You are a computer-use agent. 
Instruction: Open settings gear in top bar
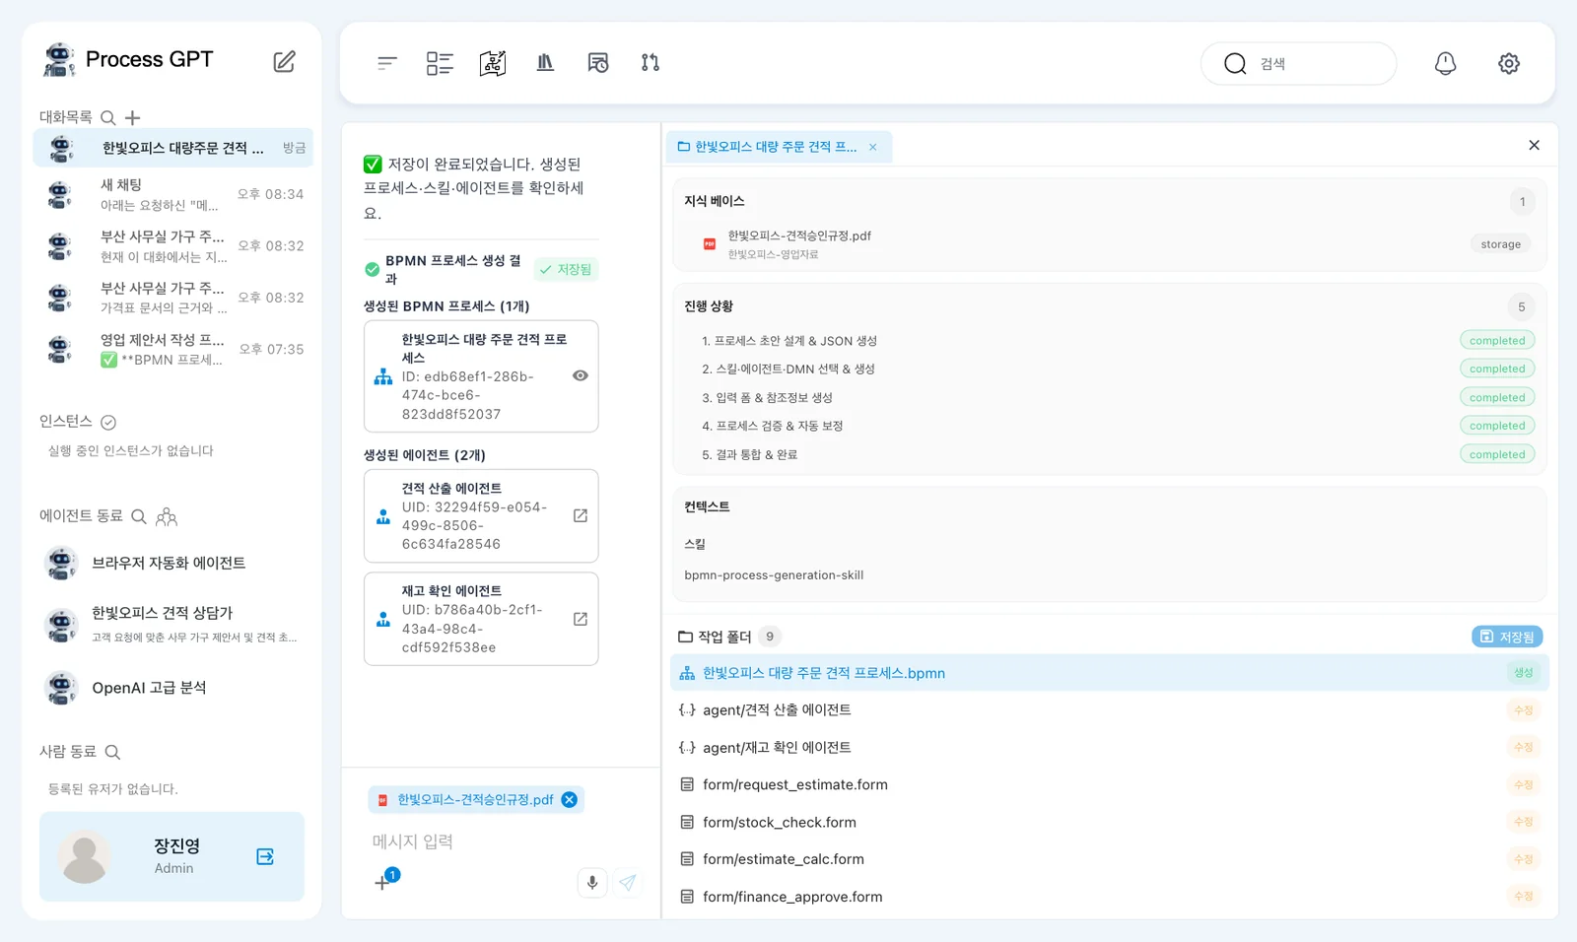tap(1509, 63)
